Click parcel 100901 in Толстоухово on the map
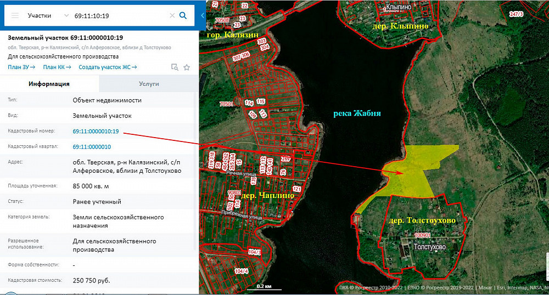 422,235
